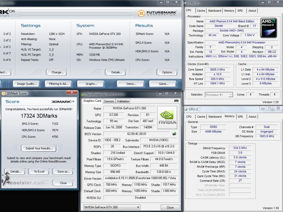Click the Demo button in 3DMark06
The image size is (283, 212).
(x=131, y=84)
